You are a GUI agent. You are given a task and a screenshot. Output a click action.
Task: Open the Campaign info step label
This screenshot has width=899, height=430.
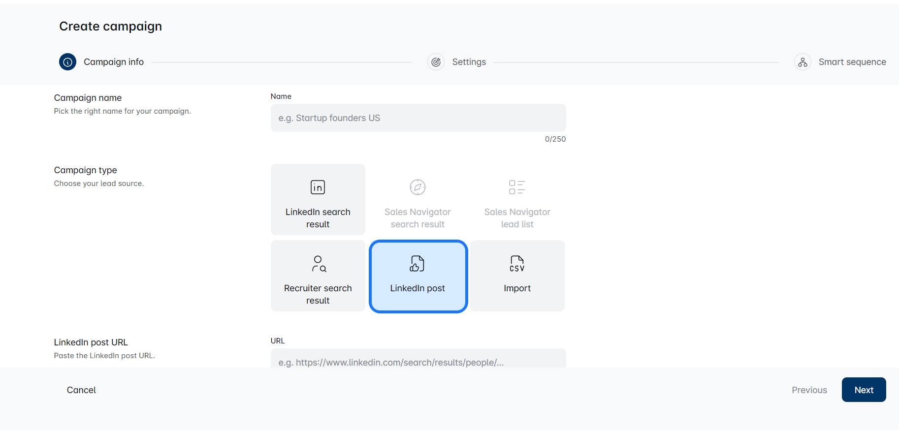tap(114, 62)
